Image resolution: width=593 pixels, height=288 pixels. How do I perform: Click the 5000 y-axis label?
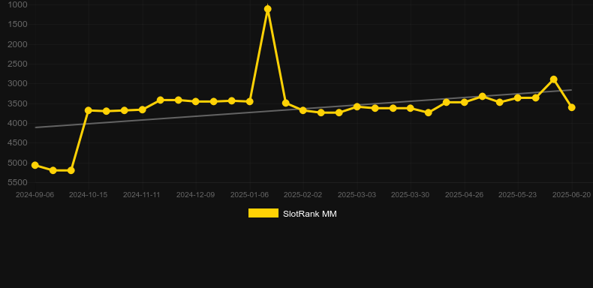[x=17, y=163]
